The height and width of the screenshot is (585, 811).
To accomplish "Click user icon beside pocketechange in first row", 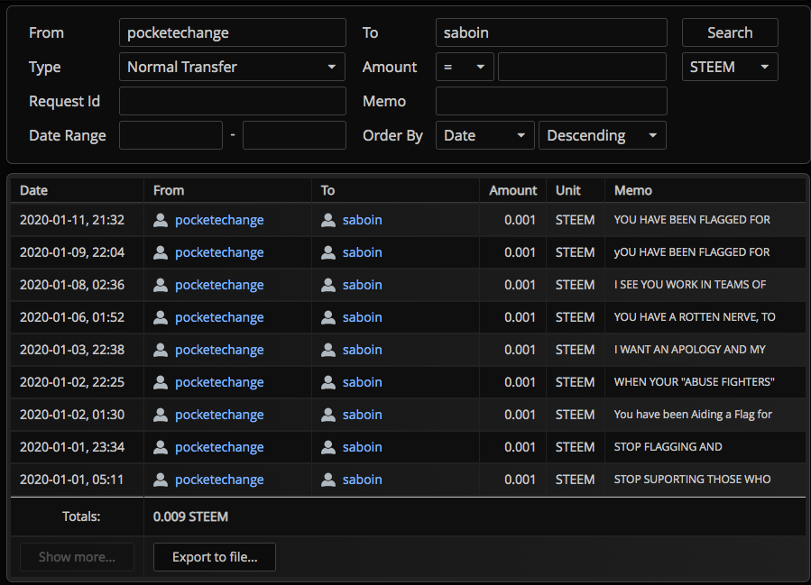I will click(x=161, y=220).
